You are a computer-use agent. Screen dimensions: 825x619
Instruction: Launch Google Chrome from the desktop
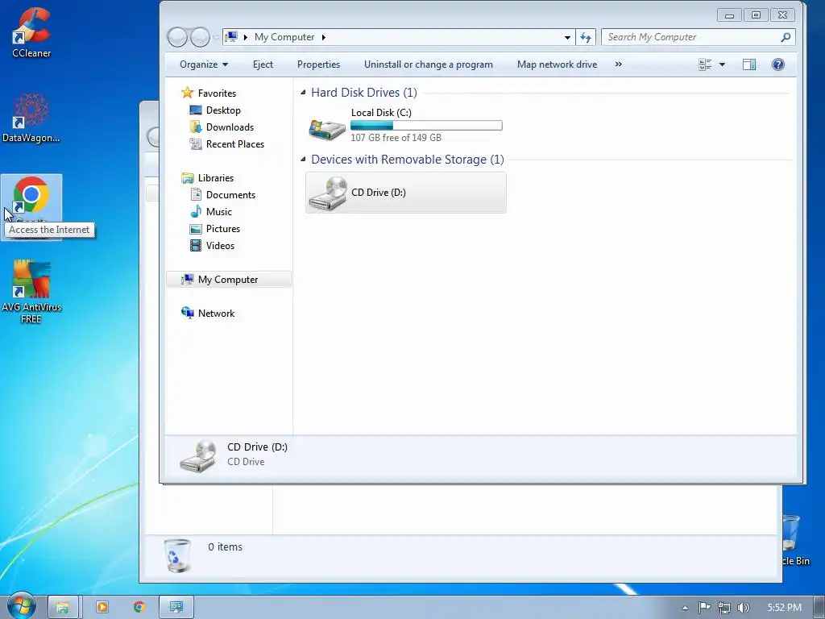(31, 207)
